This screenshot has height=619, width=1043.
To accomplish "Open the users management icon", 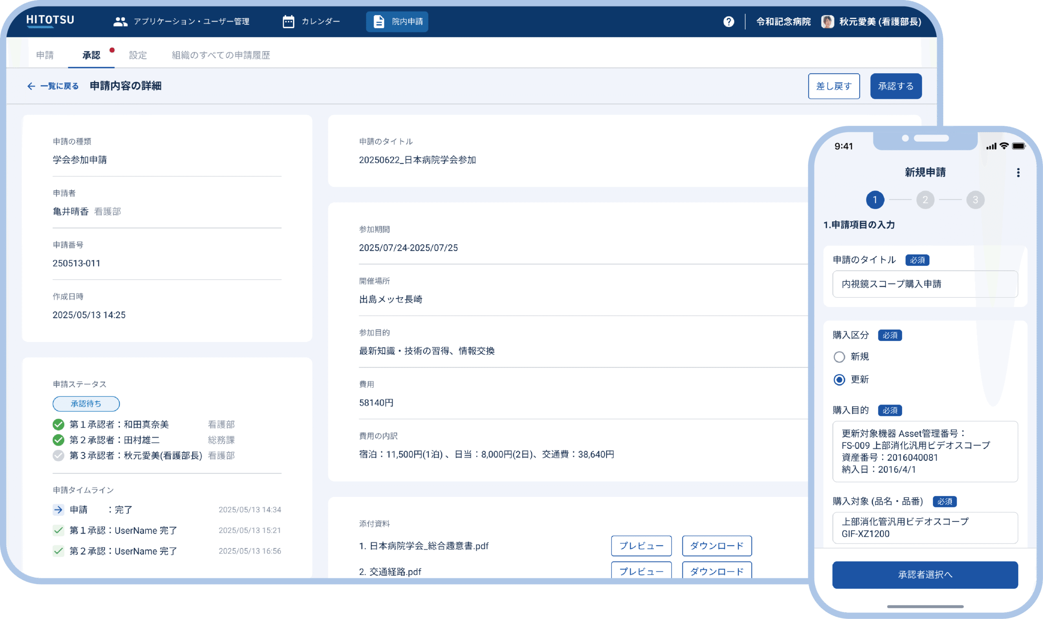I will (x=120, y=22).
